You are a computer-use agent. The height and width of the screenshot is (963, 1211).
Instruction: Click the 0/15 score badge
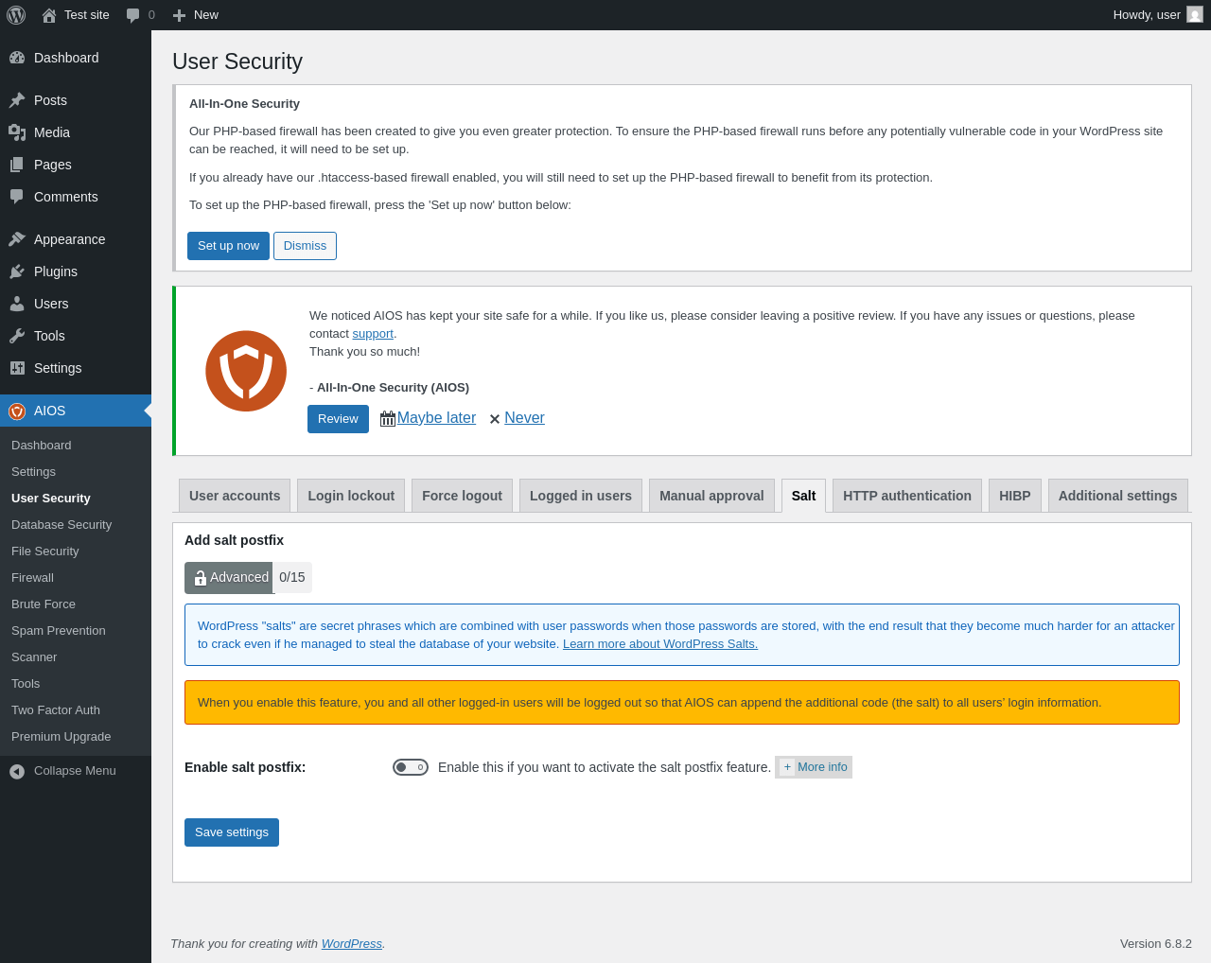pos(292,578)
